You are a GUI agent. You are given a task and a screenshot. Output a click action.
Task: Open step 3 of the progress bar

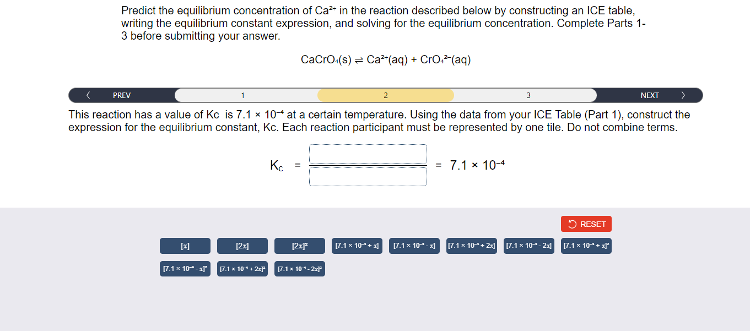point(528,95)
